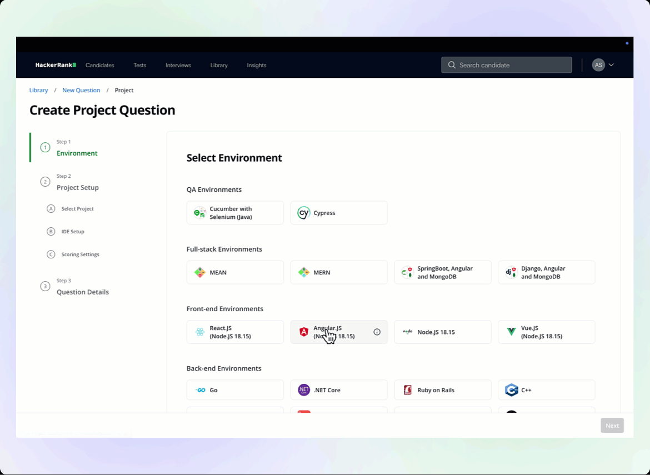Screen dimensions: 650x475
Task: Choose the MEAN environment card
Action: [235, 272]
